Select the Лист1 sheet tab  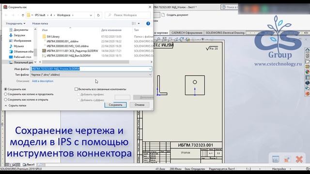coord(29,164)
